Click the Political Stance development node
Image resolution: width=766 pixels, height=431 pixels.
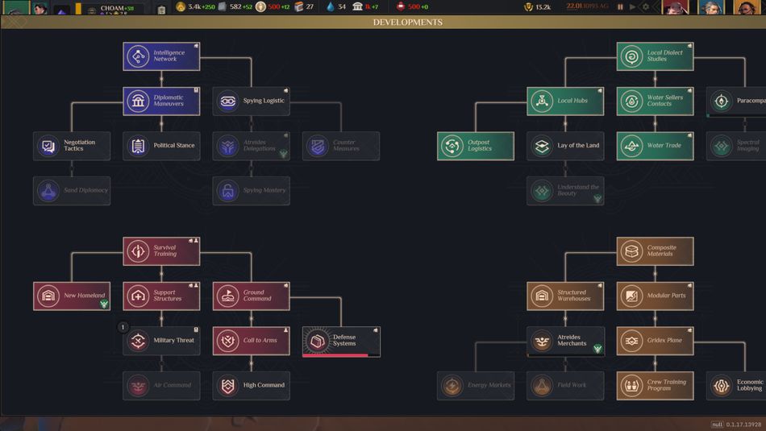(161, 146)
